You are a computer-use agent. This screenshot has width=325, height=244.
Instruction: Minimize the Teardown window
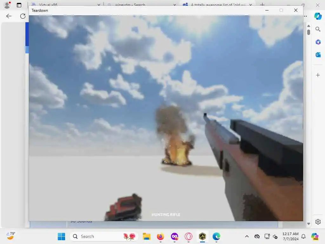pyautogui.click(x=267, y=10)
